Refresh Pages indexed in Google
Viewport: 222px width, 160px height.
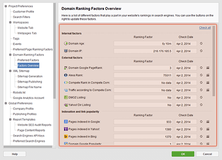click(x=201, y=122)
